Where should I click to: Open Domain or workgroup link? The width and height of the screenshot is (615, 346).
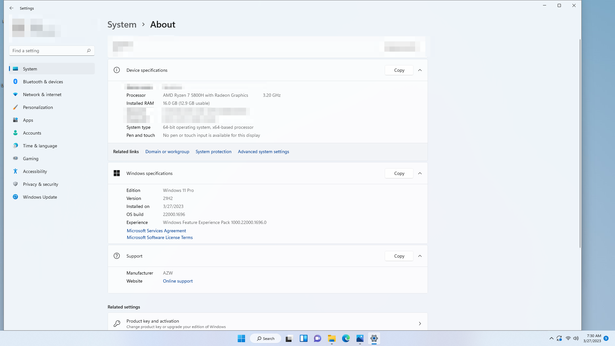coord(167,152)
